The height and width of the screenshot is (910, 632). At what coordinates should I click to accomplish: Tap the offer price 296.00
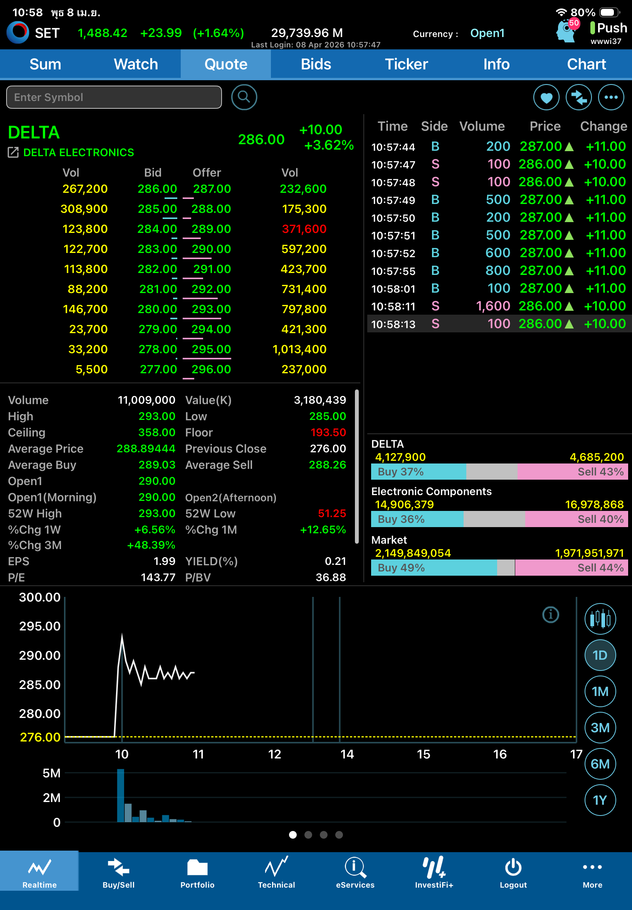(211, 369)
